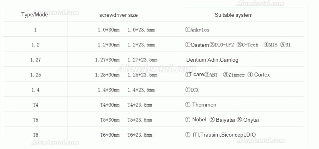Click the 1.0*30mm size cell

coord(109,30)
